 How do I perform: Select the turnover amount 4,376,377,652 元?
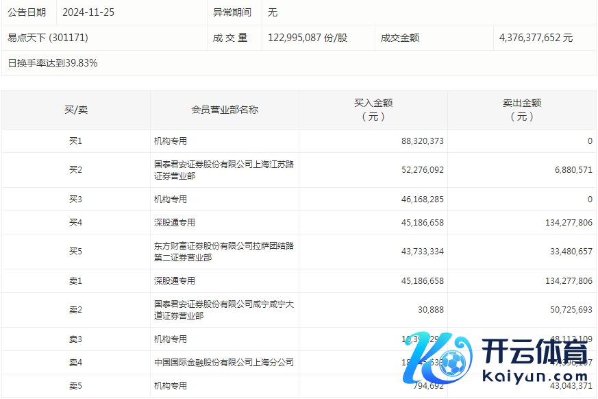tap(536, 38)
